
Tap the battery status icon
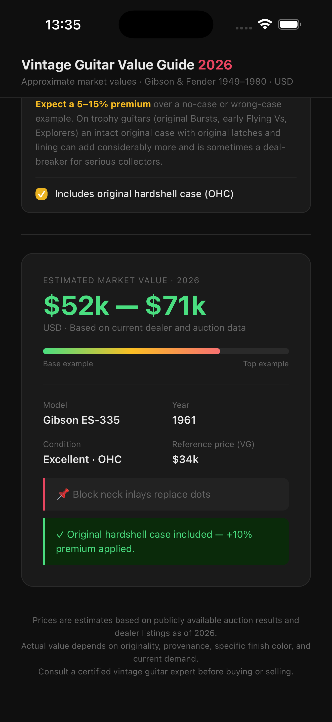point(289,24)
